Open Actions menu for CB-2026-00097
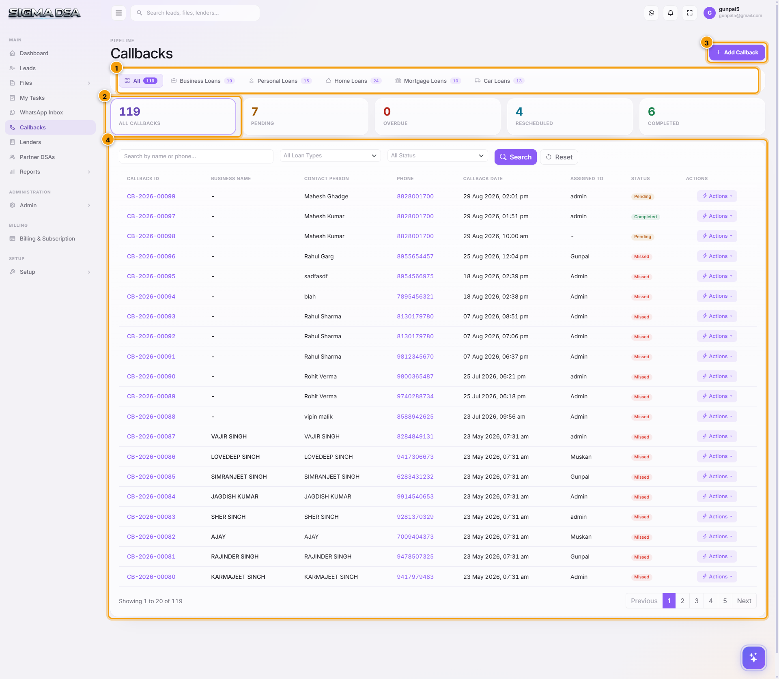 [x=717, y=216]
